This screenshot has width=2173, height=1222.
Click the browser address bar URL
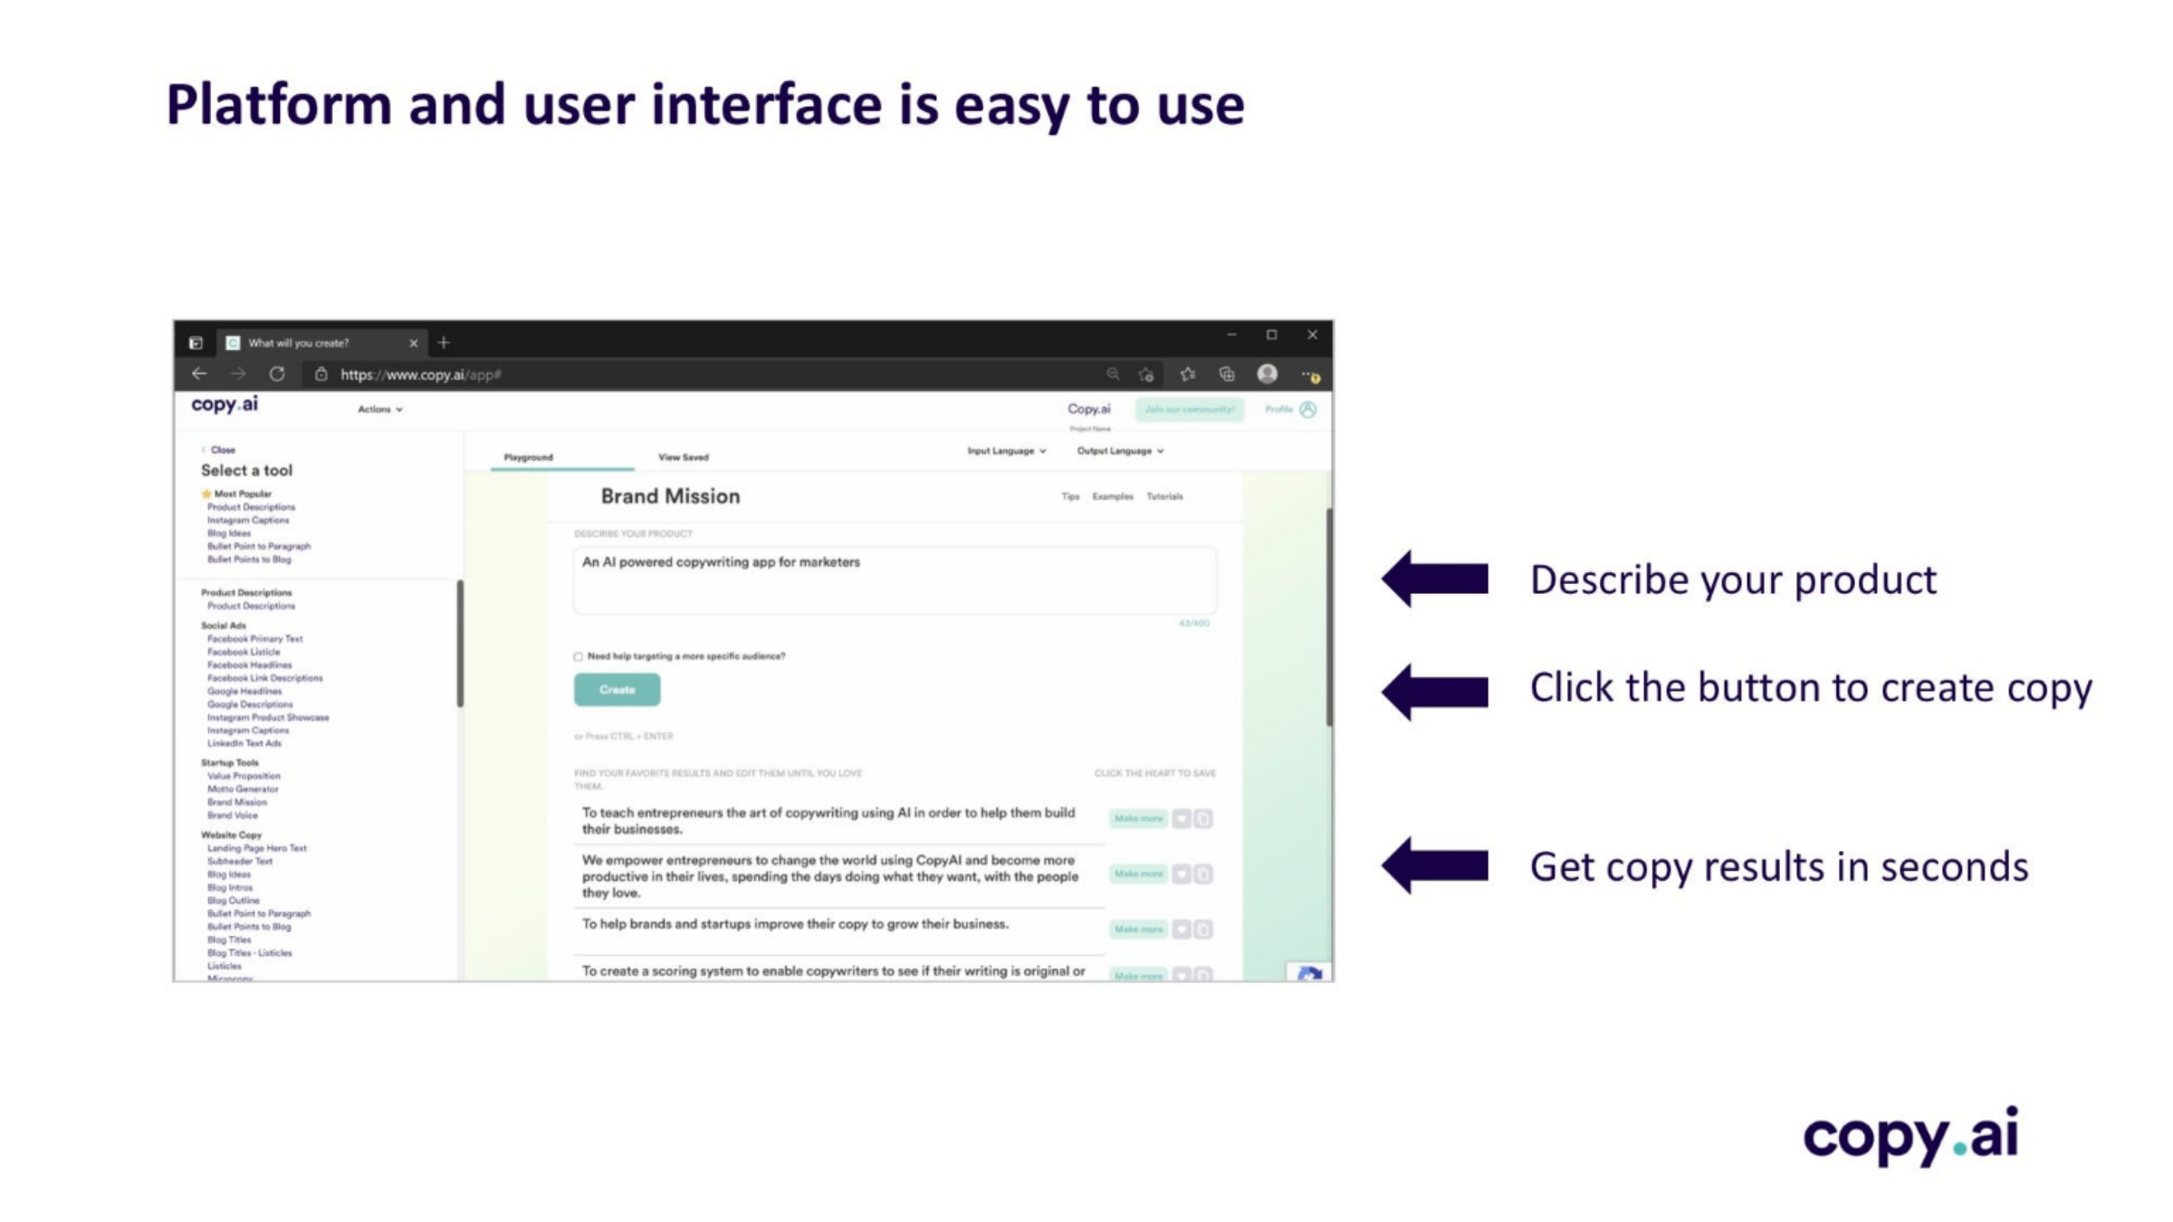[421, 374]
